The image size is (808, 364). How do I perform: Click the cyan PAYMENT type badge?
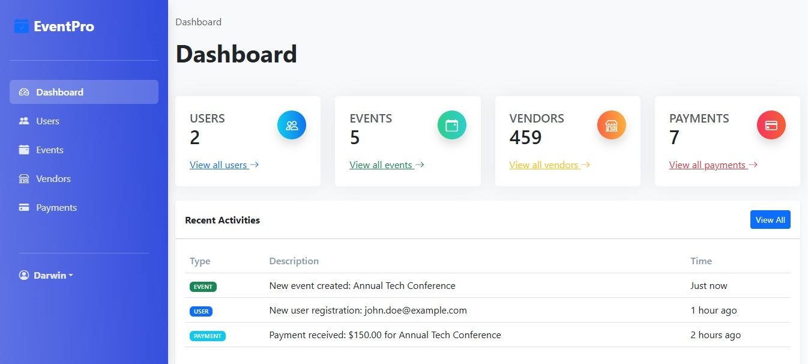(x=207, y=336)
